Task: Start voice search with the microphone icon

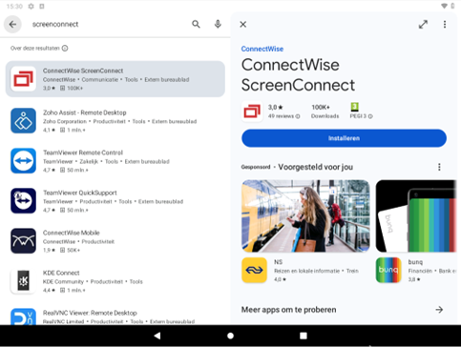Action: click(218, 24)
